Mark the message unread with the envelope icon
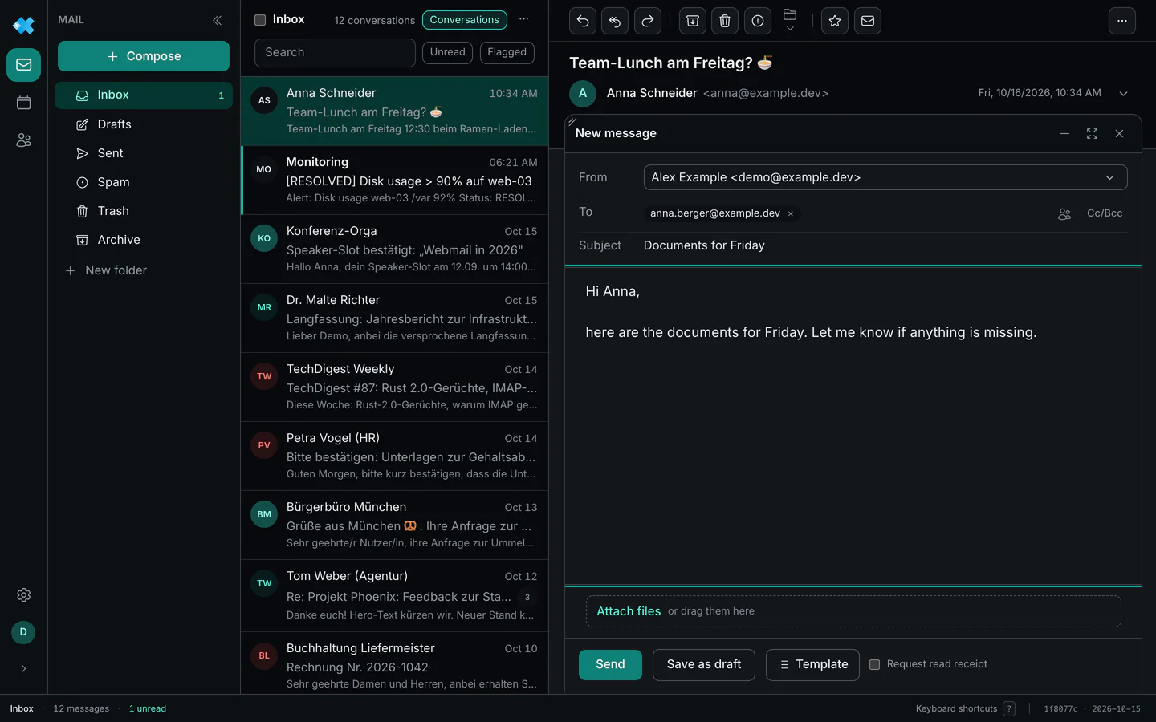Viewport: 1156px width, 722px height. (868, 21)
